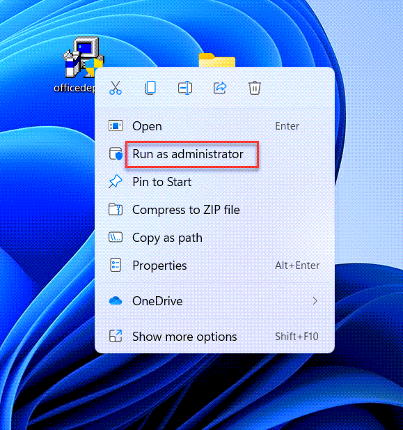Click the Share arrow icon

click(x=220, y=88)
